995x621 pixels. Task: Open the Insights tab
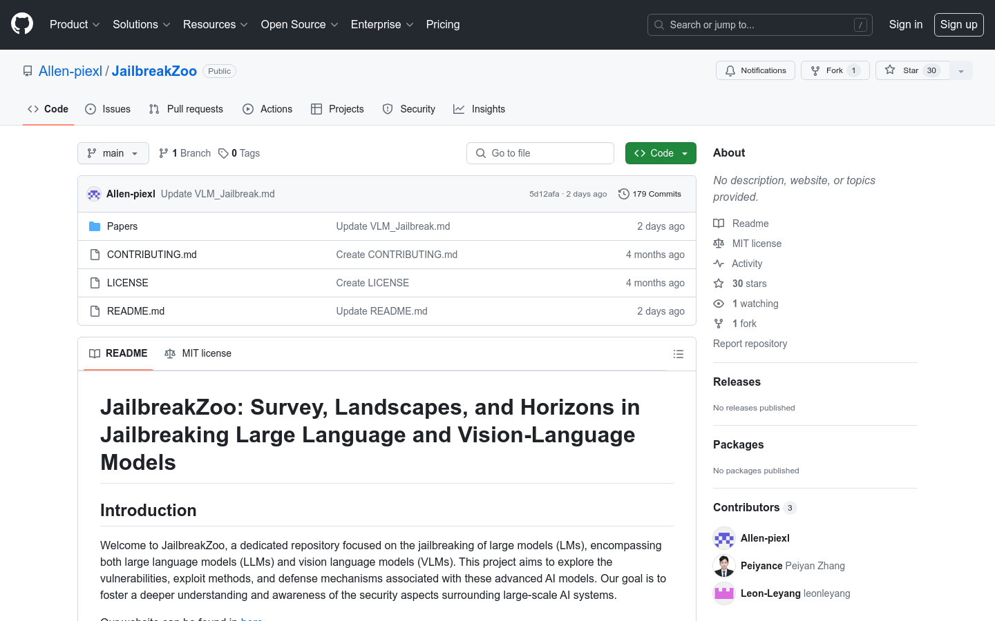(480, 109)
